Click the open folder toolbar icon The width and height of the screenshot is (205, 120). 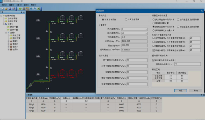(5, 9)
